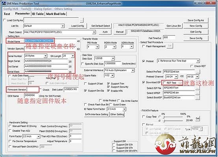Open the List No. dropdown
Image resolution: width=218 pixels, height=157 pixels.
point(63,26)
